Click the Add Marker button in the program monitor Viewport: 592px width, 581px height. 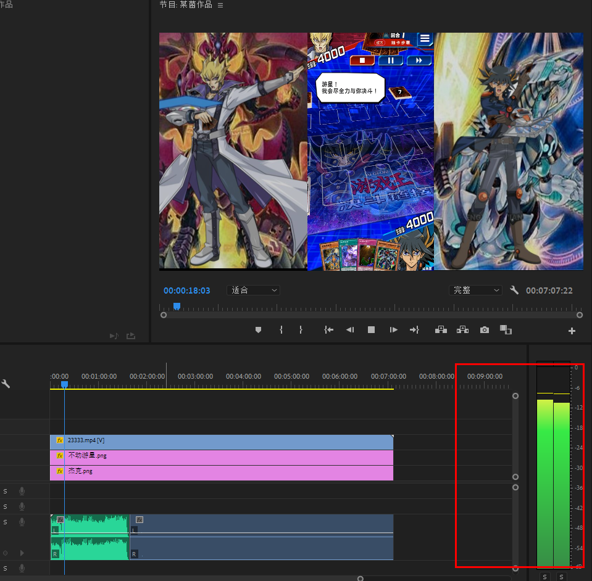(x=258, y=330)
